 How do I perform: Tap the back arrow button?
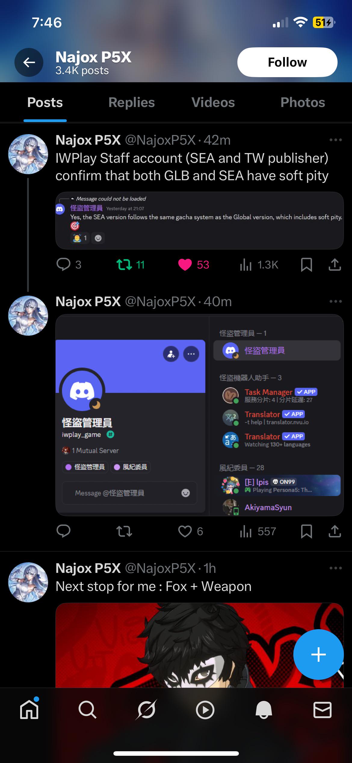(x=29, y=62)
